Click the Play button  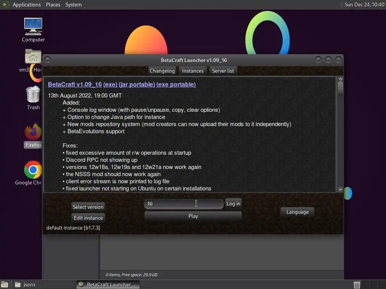193,216
